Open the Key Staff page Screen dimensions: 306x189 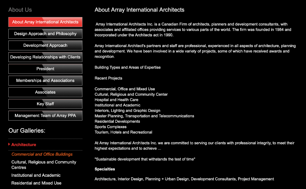pyautogui.click(x=45, y=104)
